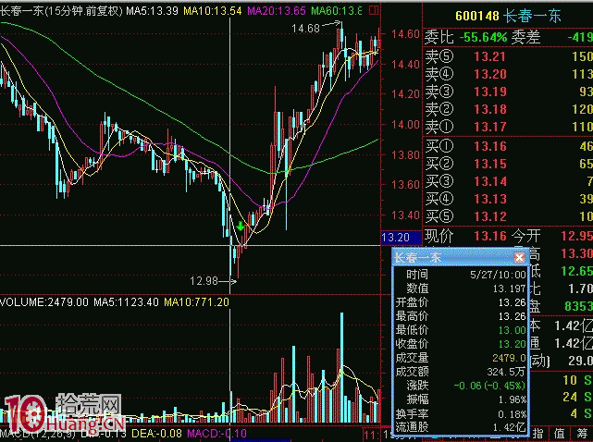Click the 最低价 13.00 row in popup
Image resolution: width=593 pixels, height=442 pixels.
click(461, 330)
